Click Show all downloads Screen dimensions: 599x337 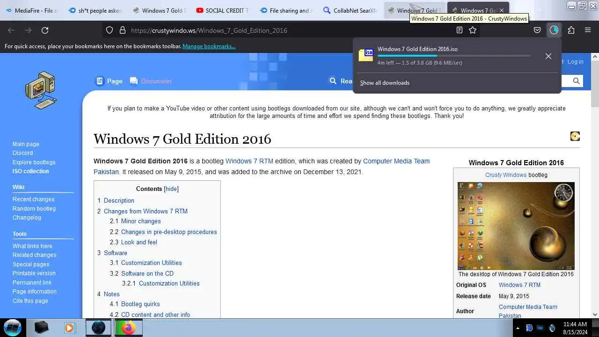(385, 83)
